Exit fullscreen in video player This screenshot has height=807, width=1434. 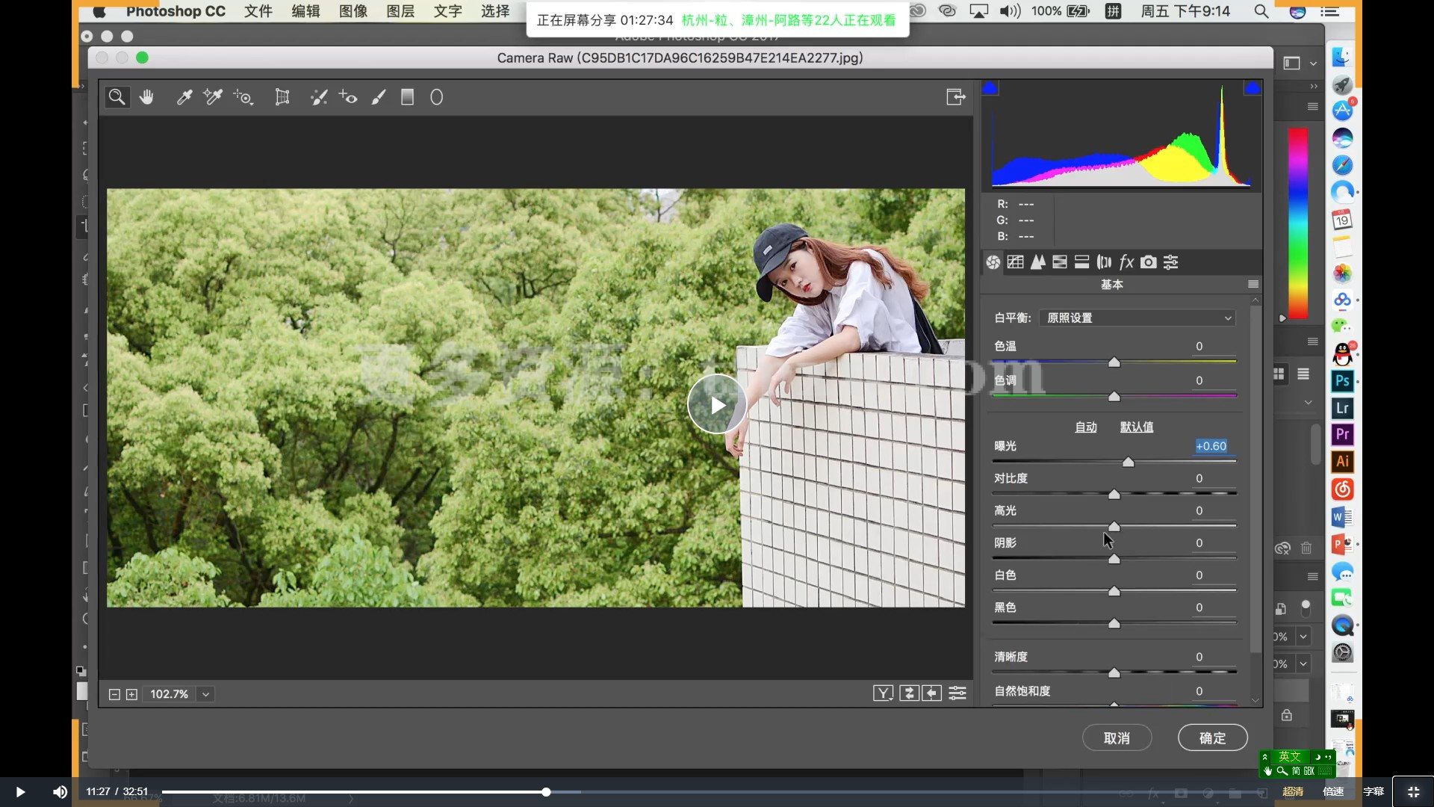[x=1413, y=792]
